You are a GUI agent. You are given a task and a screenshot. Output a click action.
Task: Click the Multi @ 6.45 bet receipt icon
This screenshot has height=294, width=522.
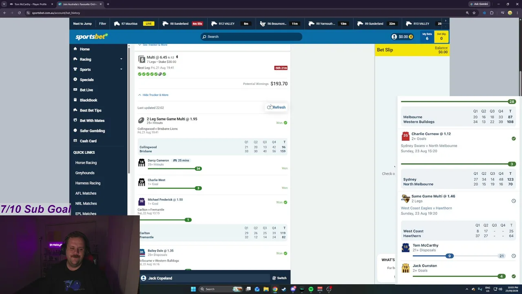click(x=142, y=60)
